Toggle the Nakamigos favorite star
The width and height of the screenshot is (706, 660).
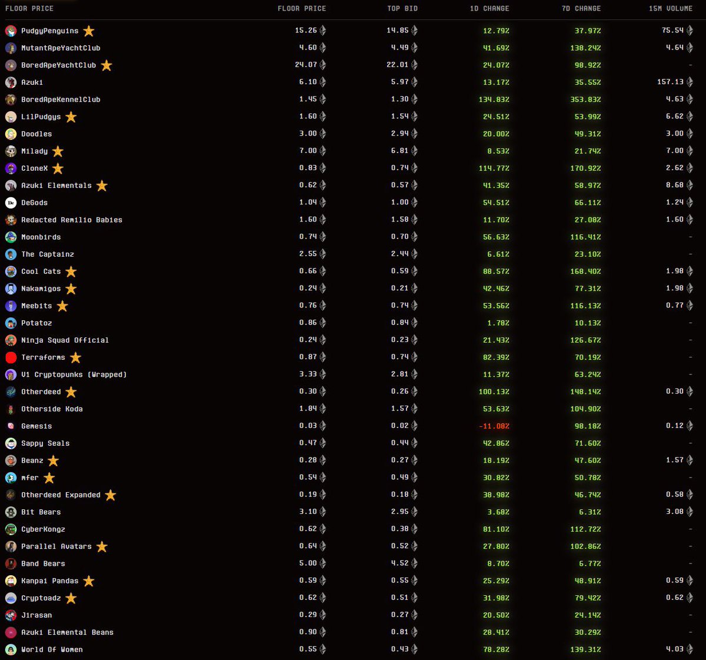click(x=71, y=288)
